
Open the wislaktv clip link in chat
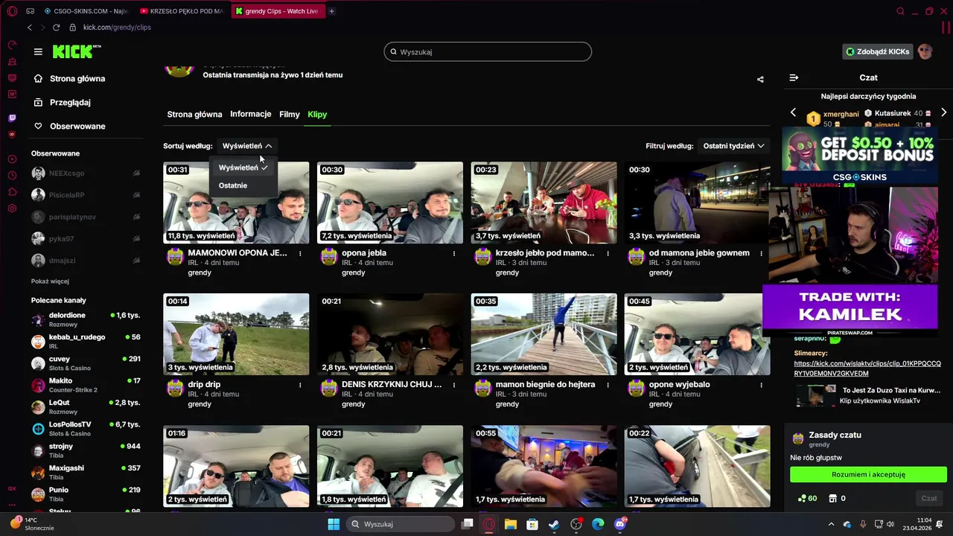867,368
